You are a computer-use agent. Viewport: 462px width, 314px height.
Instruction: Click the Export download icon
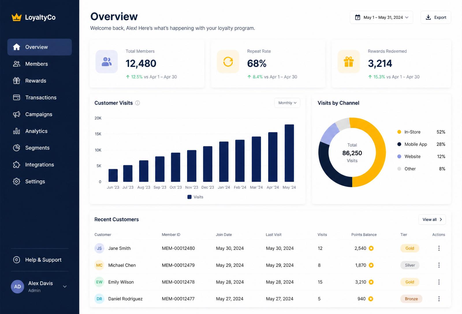(x=429, y=17)
